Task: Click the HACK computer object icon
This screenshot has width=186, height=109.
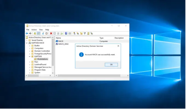Action: pos(57,41)
